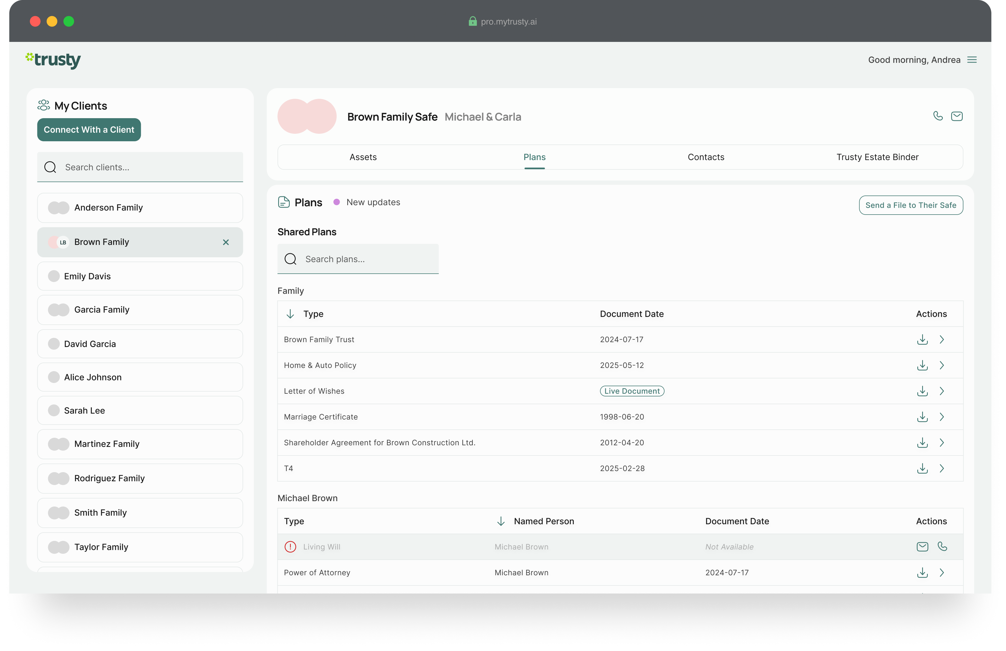This screenshot has width=1006, height=651.
Task: Click the phone icon in Brown Family header
Action: (937, 116)
